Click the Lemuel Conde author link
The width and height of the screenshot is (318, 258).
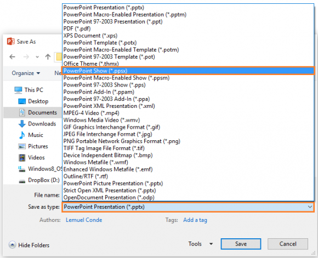click(84, 220)
